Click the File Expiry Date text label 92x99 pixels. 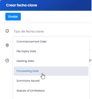(x=26, y=51)
